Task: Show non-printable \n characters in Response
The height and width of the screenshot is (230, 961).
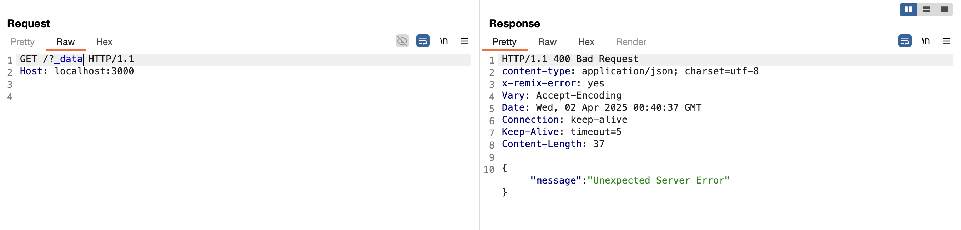Action: pos(926,41)
